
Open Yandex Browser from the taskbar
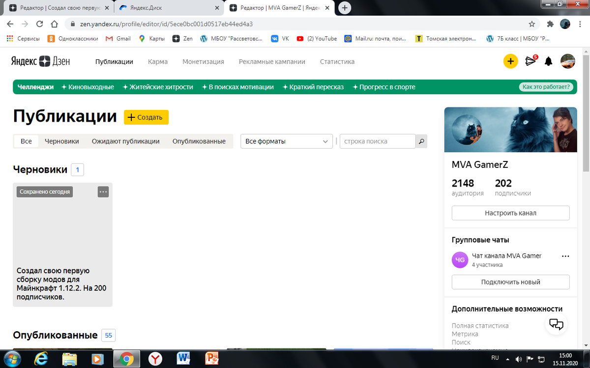click(x=155, y=359)
